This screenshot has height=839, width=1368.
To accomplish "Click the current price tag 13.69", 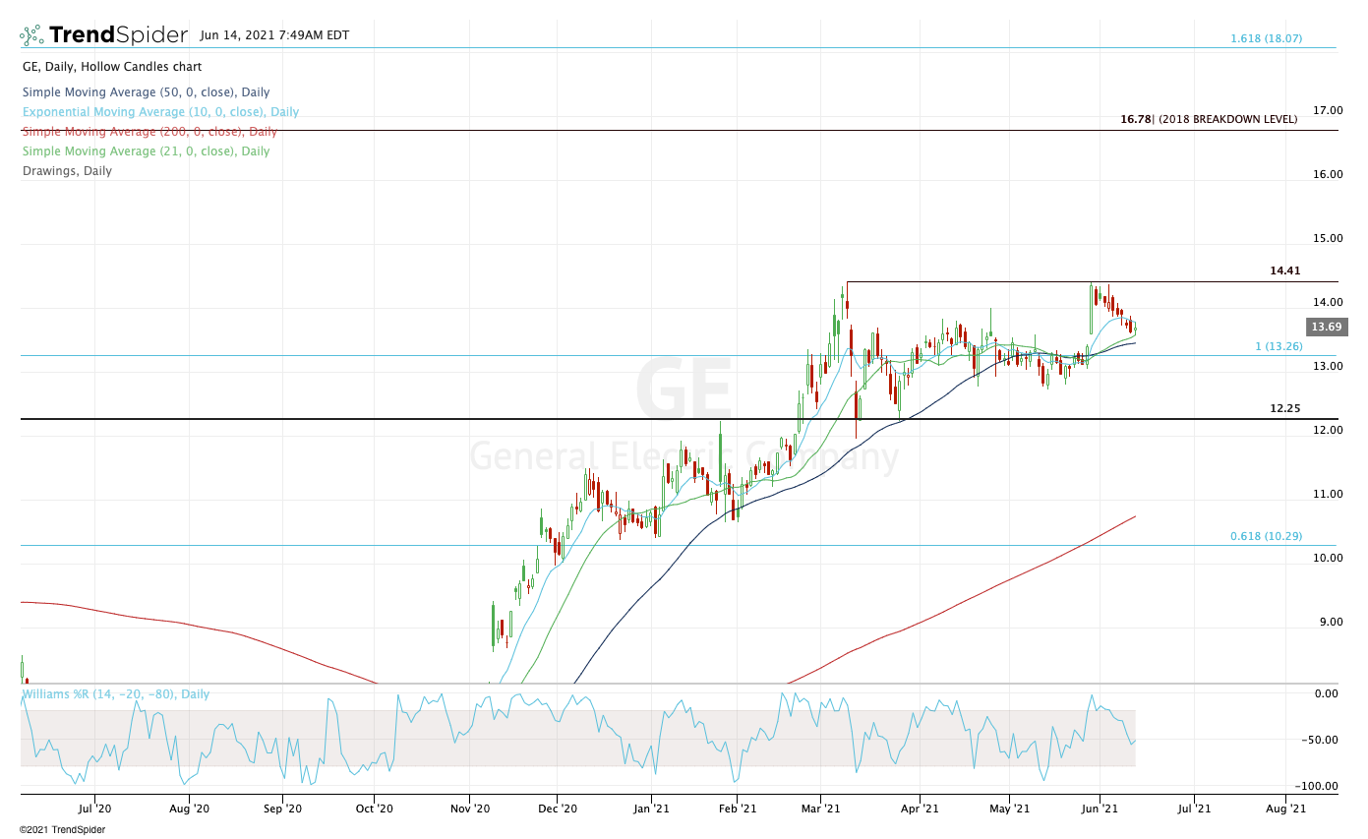I will [x=1326, y=328].
